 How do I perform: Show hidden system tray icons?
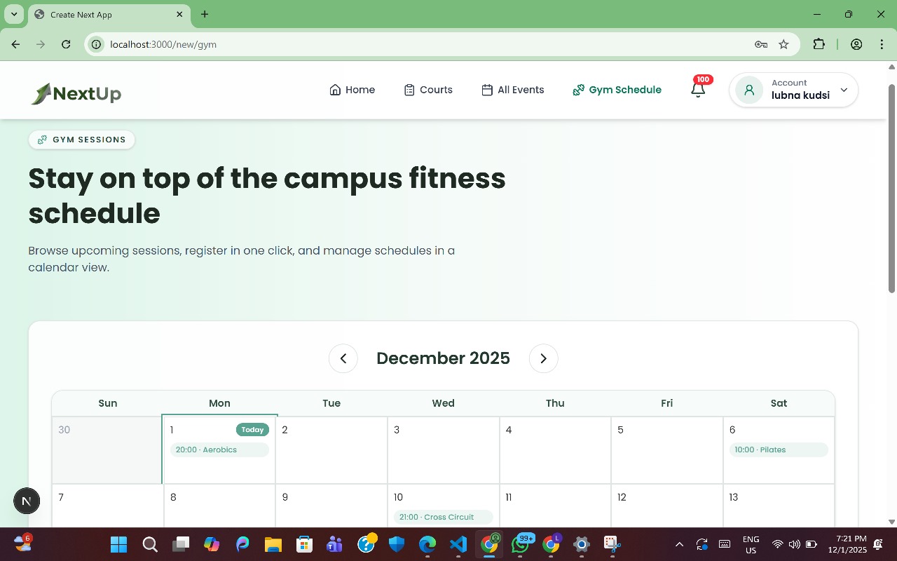679,544
